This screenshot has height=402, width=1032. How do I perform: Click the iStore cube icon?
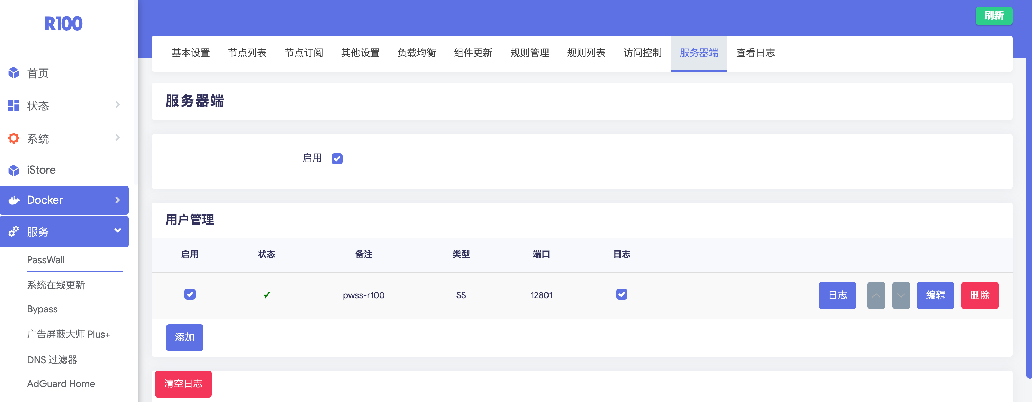13,170
